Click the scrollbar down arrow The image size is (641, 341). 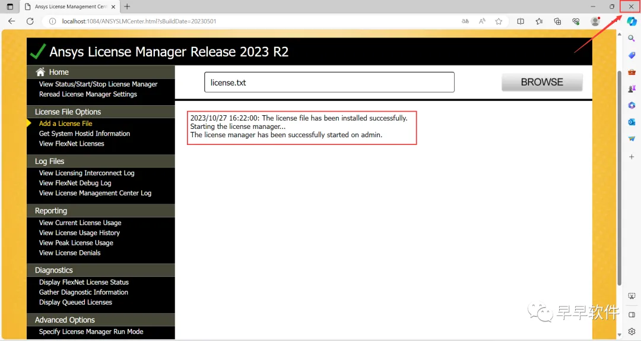tap(619, 335)
